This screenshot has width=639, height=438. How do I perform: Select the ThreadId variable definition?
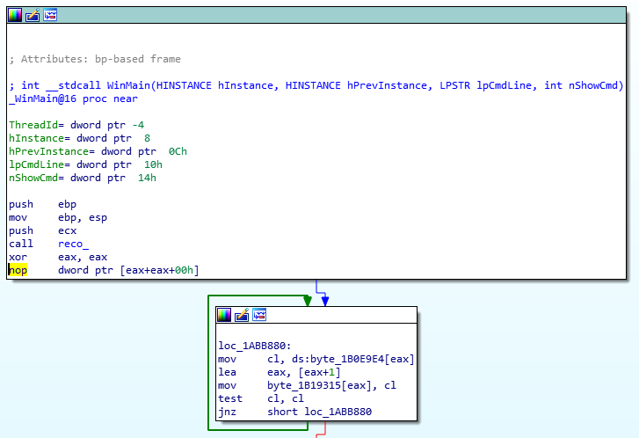pyautogui.click(x=76, y=125)
